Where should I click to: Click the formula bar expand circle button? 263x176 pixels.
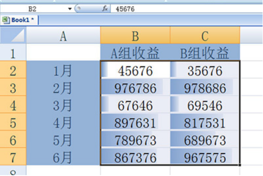78,8
